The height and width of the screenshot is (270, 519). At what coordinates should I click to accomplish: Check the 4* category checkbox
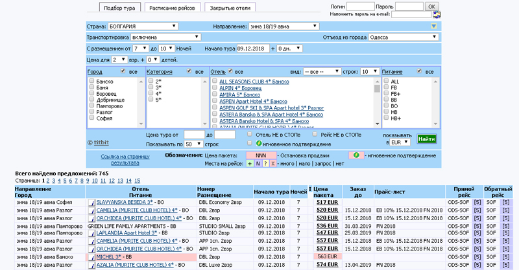pyautogui.click(x=151, y=94)
